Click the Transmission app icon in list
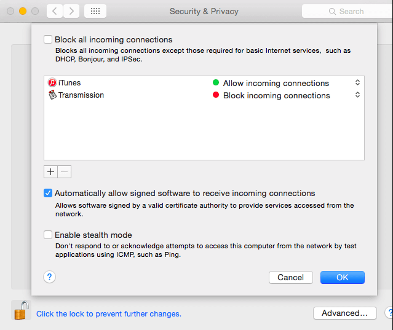The image size is (393, 330). pos(52,95)
